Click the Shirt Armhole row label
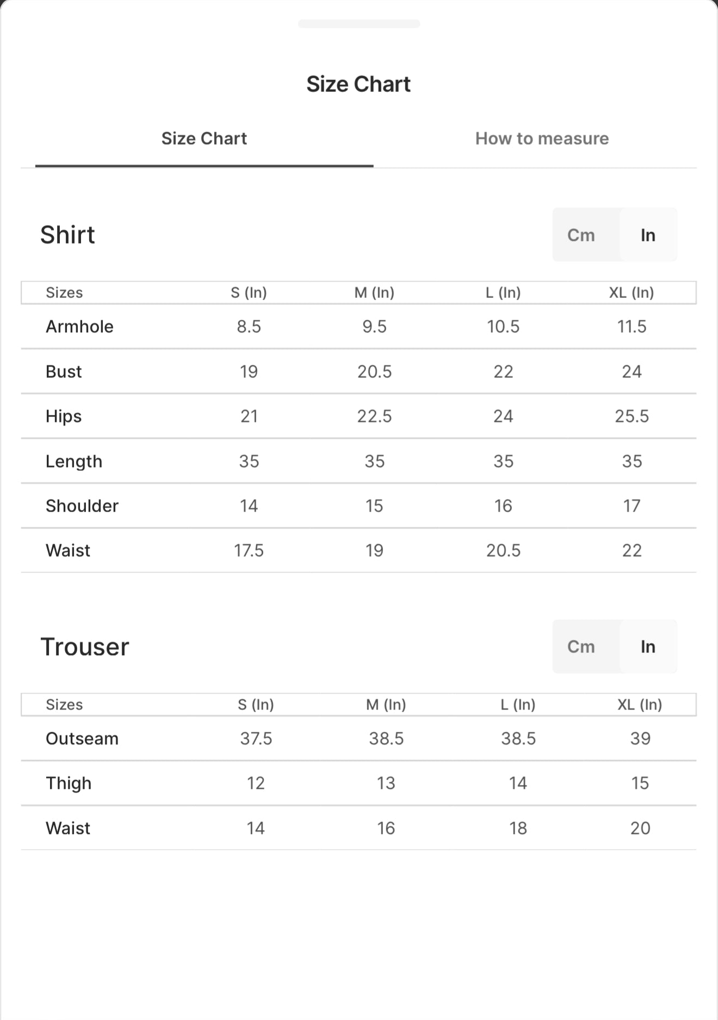Image resolution: width=718 pixels, height=1020 pixels. pos(79,326)
